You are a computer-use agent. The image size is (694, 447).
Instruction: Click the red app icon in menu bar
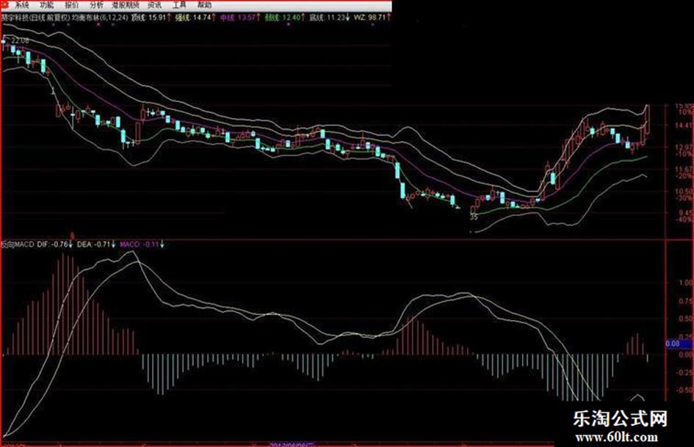(x=4, y=5)
